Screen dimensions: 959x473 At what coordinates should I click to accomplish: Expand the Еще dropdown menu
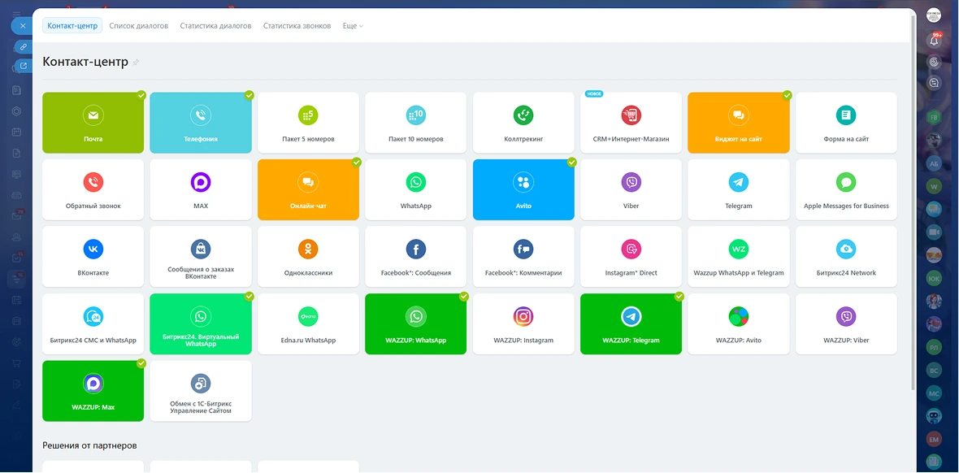[x=353, y=26]
